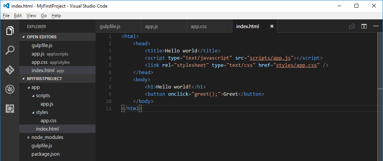This screenshot has height=161, width=383.
Task: Open the Edit menu
Action: tap(18, 16)
